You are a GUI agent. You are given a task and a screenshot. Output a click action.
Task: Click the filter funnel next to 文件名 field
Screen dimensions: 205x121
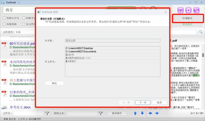coord(47,113)
